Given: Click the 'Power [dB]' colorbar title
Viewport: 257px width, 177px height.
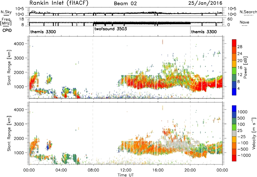Looking at the screenshot, I should point(245,67).
